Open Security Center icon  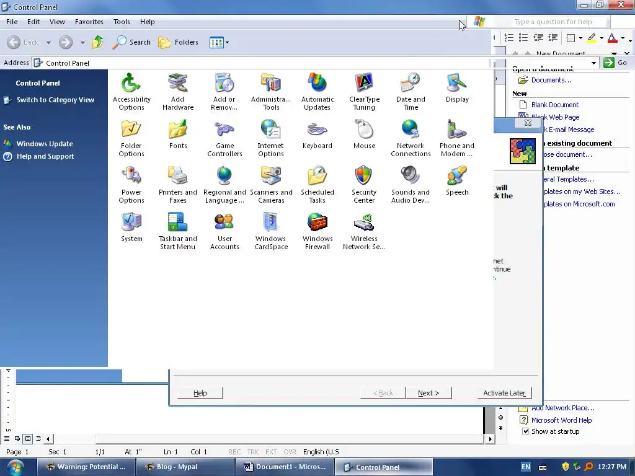(363, 185)
